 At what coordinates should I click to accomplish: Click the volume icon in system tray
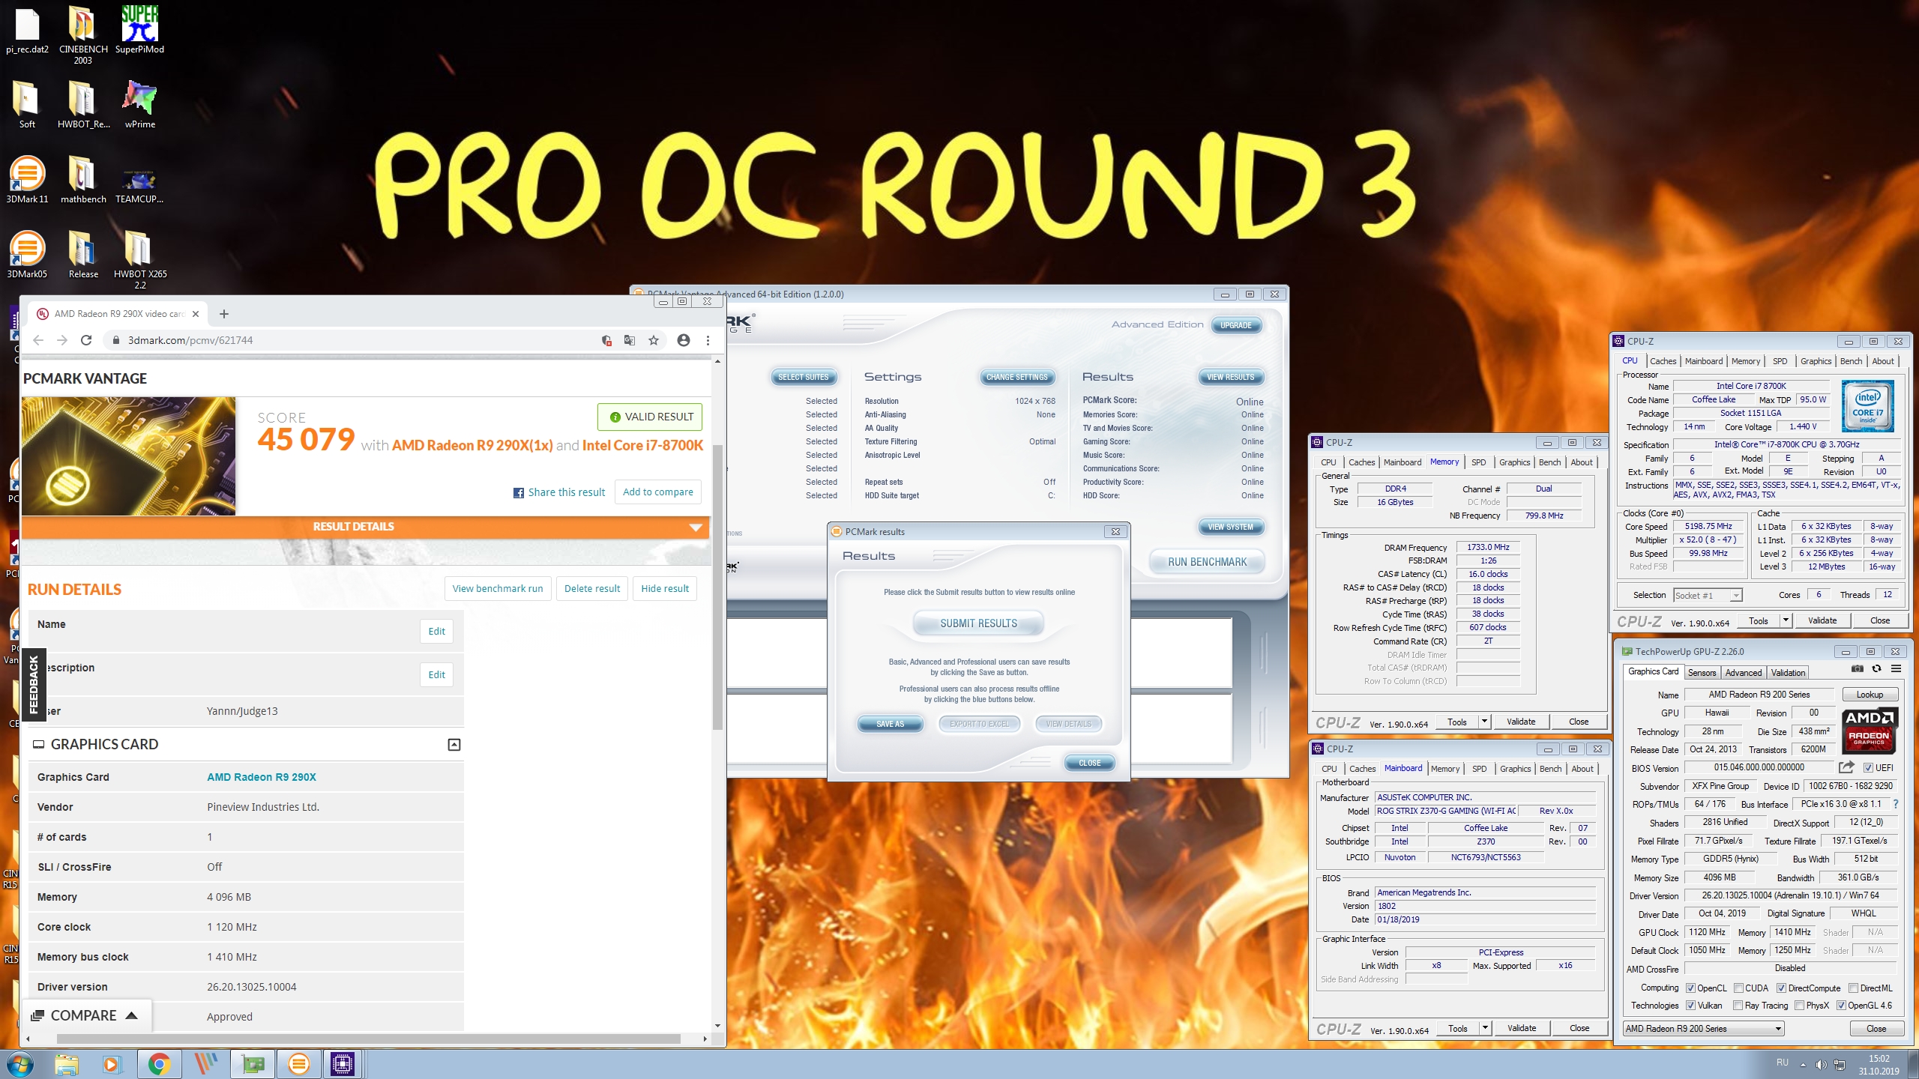coord(1822,1065)
